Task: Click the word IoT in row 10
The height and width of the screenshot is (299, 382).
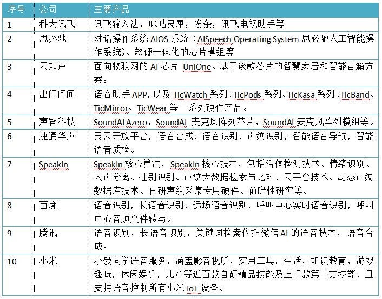Action: (x=192, y=289)
